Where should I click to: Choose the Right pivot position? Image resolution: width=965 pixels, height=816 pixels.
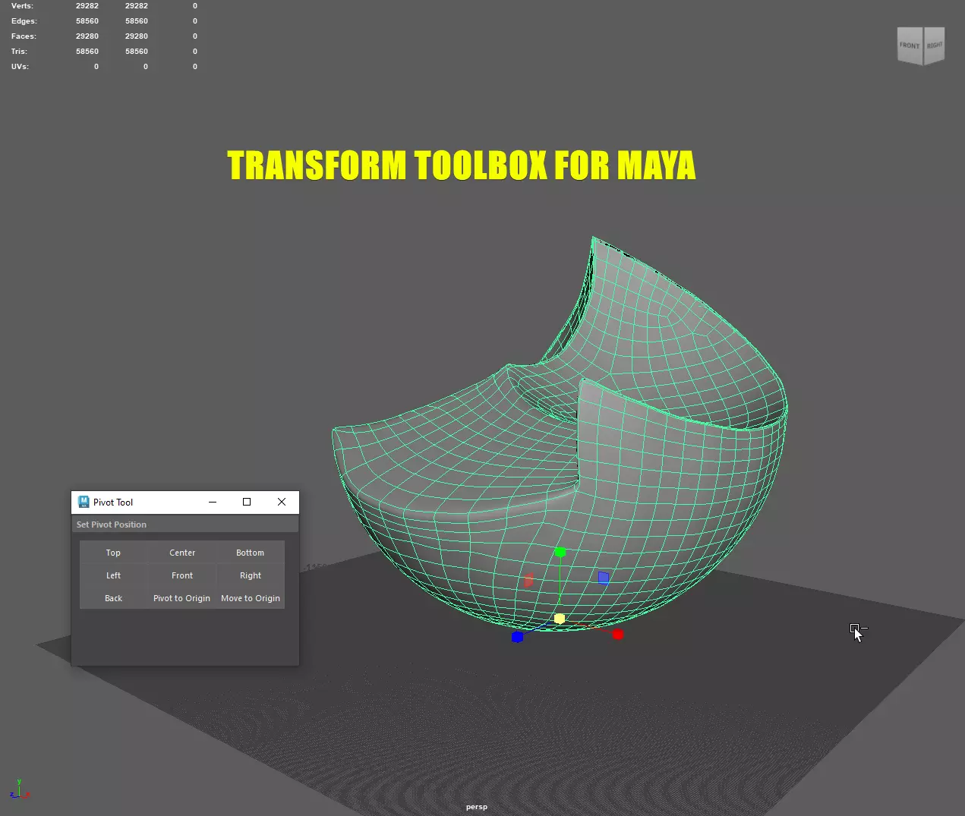point(251,575)
